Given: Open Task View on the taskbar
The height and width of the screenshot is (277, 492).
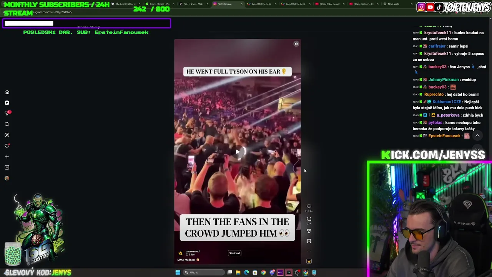Looking at the screenshot, I should [x=230, y=272].
